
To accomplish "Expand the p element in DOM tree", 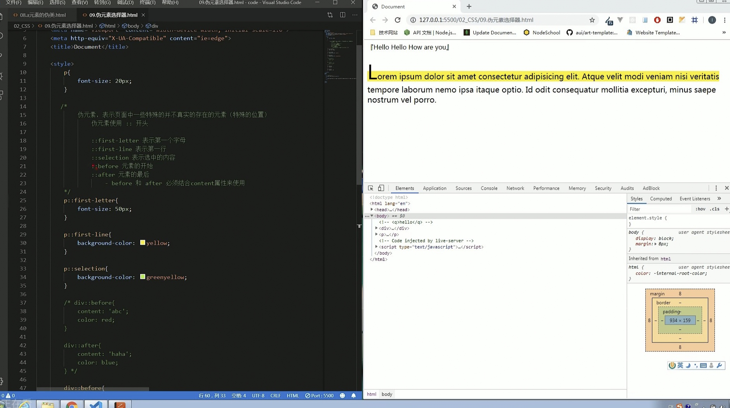I will [376, 234].
